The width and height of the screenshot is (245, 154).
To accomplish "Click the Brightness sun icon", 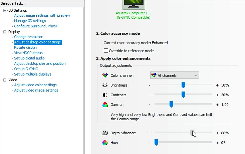I will (x=105, y=85).
